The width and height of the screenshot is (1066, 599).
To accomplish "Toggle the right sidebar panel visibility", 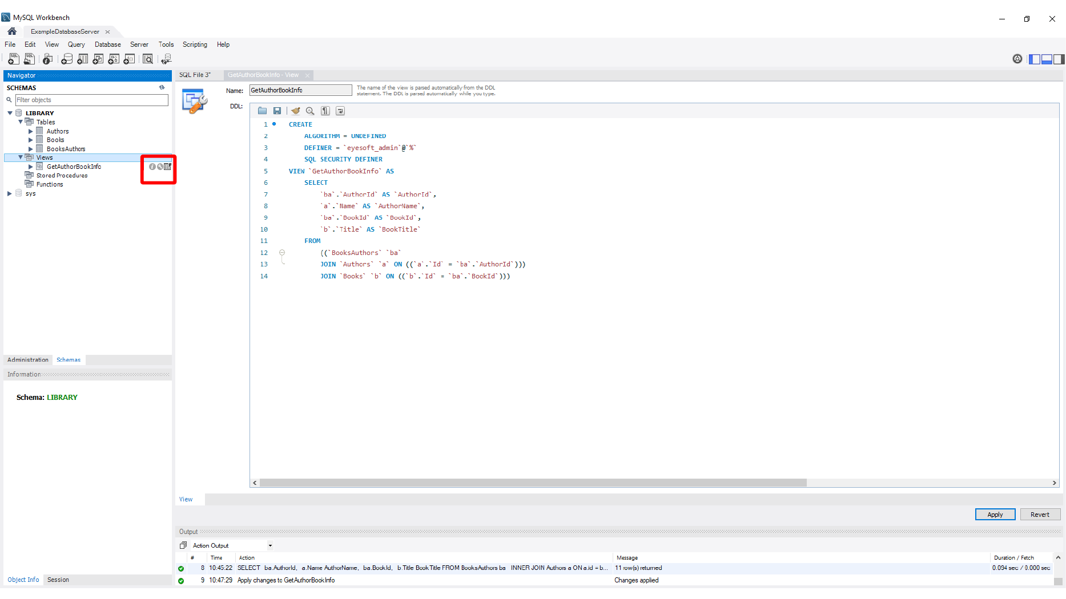I will (1059, 59).
